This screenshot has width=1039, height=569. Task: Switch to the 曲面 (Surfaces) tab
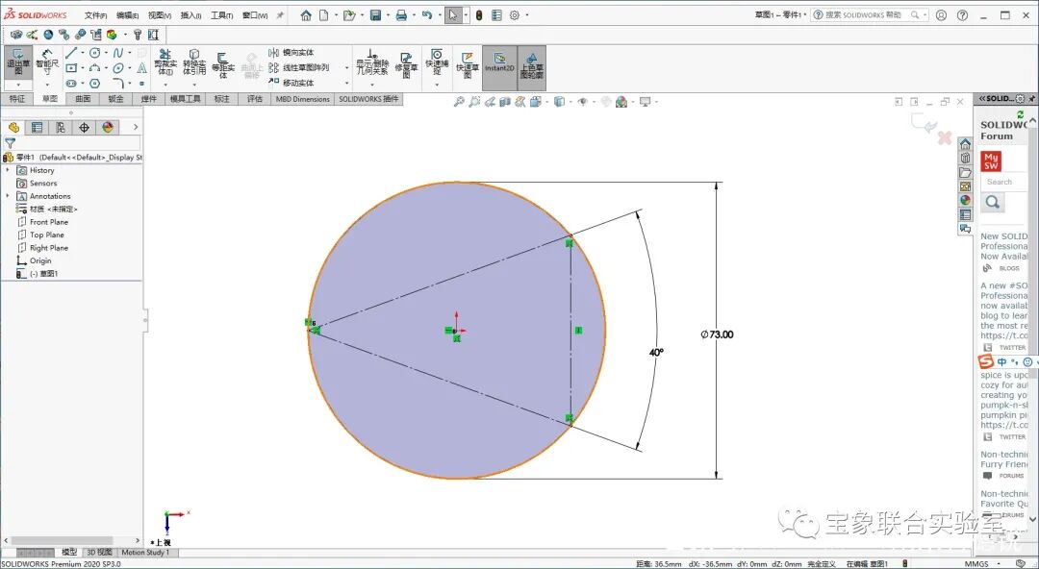click(83, 99)
